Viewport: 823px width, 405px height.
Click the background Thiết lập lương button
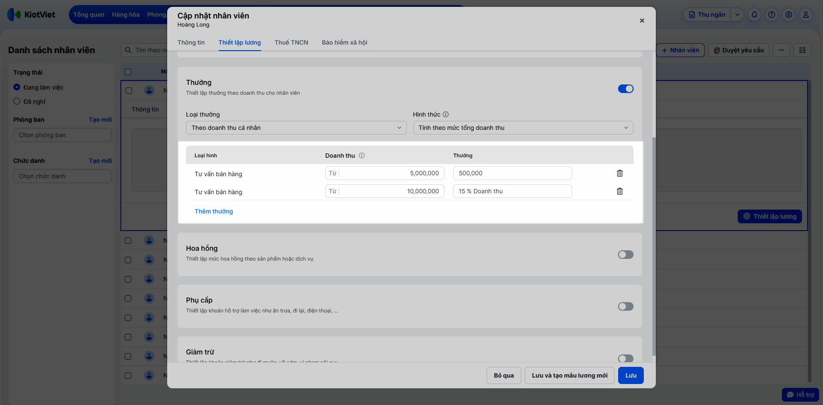click(x=770, y=216)
